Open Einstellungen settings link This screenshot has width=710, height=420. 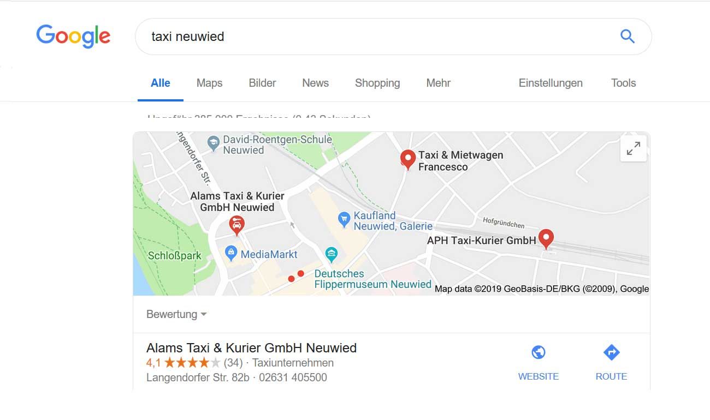pyautogui.click(x=551, y=83)
